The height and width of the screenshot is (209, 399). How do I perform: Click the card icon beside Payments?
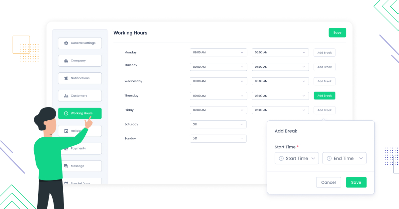click(66, 148)
